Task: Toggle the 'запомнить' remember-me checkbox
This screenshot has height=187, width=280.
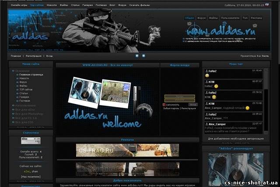Action: coord(164,105)
